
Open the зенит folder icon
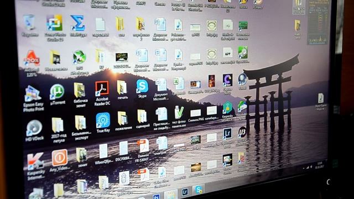point(81,155)
